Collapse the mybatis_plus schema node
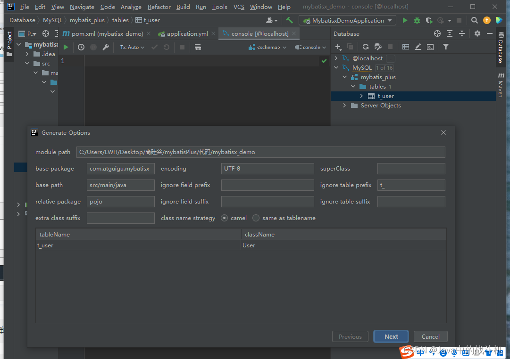 (344, 77)
